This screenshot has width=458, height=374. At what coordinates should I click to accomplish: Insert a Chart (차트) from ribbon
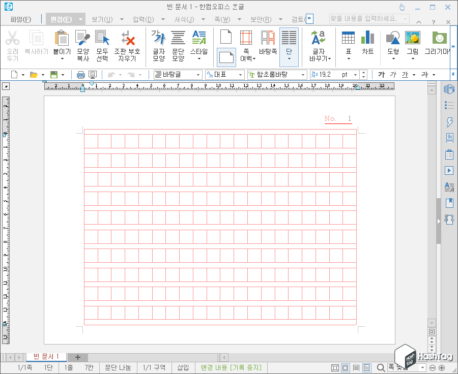point(367,38)
